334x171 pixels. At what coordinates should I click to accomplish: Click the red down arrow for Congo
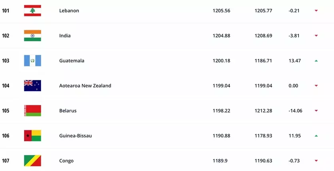[316, 161]
